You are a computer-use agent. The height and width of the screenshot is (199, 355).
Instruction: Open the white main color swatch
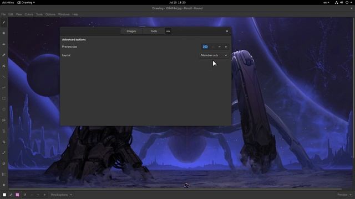(x=4, y=195)
